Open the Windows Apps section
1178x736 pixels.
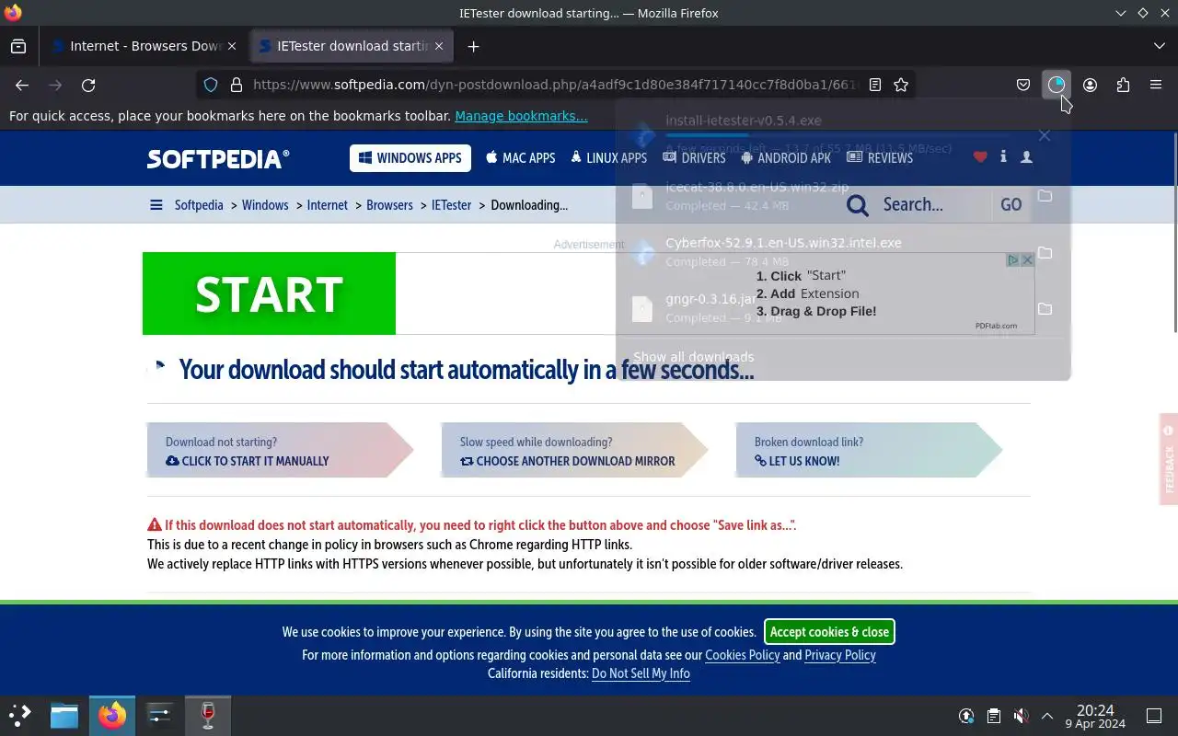click(410, 158)
